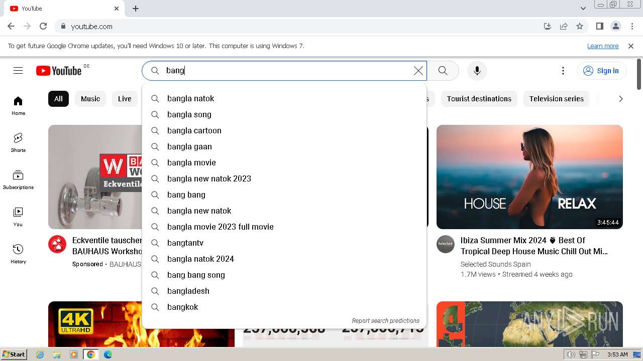This screenshot has height=361, width=643.
Task: Choose suggestion 'bangla natok'
Action: click(284, 98)
